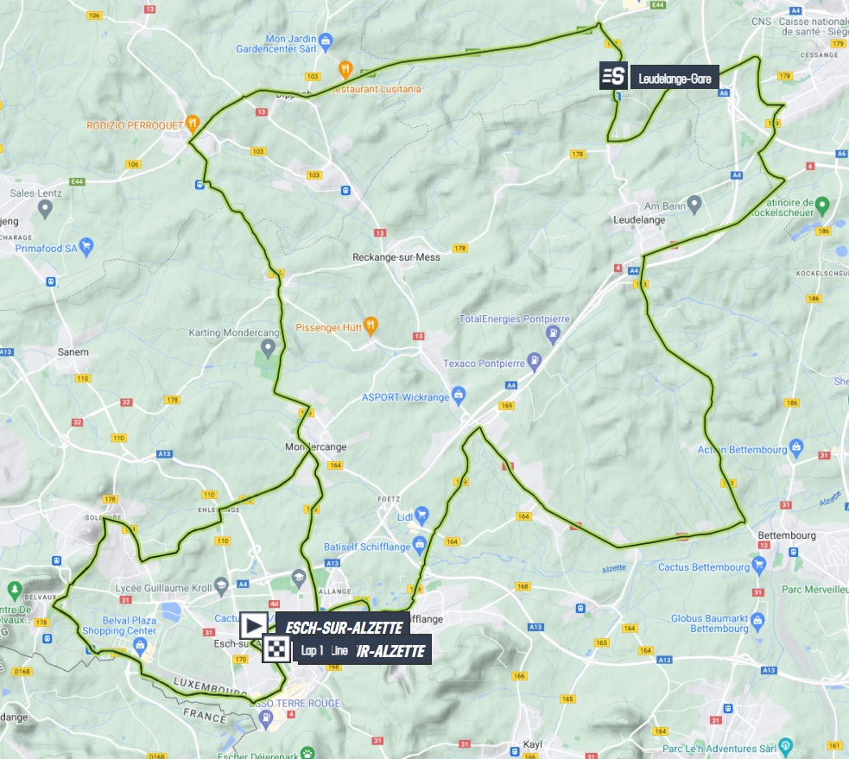This screenshot has height=759, width=849.
Task: Select the RODIZIO PERROQUET restaurant pin
Action: coord(193,124)
